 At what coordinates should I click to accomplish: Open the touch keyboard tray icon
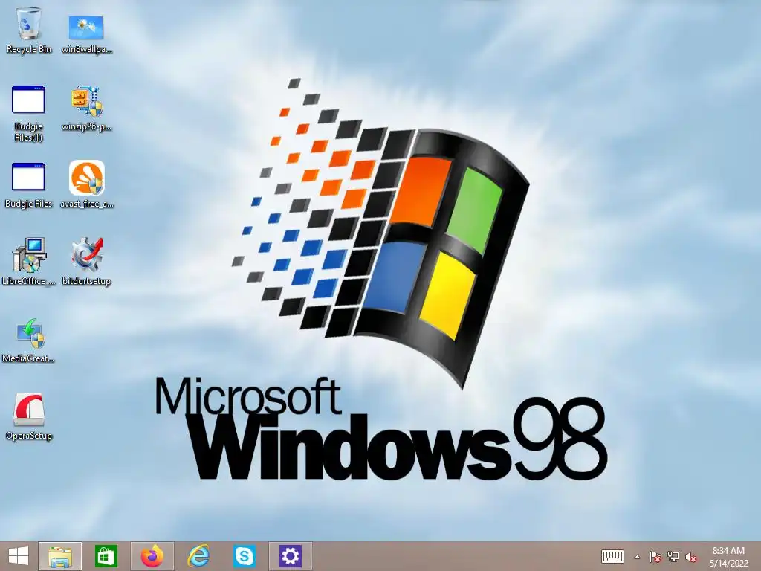tap(612, 556)
